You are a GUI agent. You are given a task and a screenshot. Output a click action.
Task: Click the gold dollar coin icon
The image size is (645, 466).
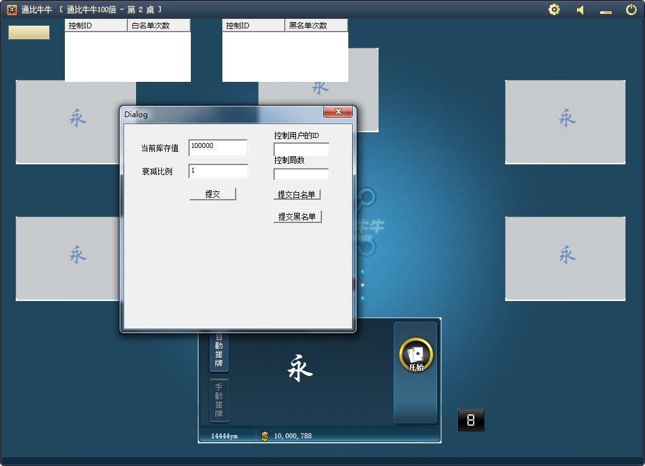coord(265,436)
